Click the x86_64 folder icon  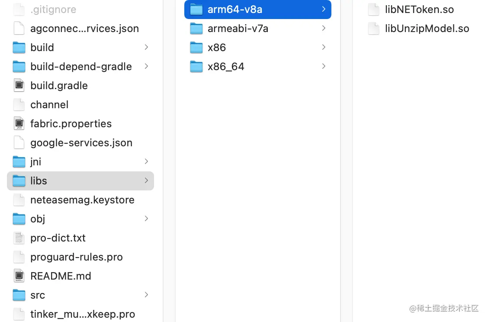click(196, 67)
